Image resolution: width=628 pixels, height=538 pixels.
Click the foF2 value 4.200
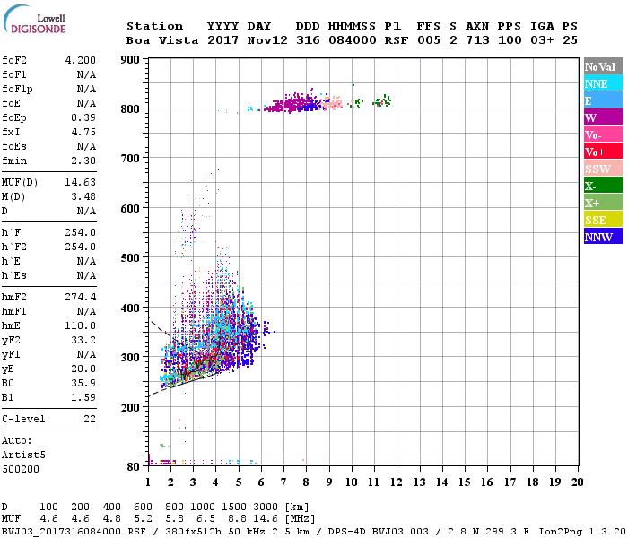(x=81, y=60)
